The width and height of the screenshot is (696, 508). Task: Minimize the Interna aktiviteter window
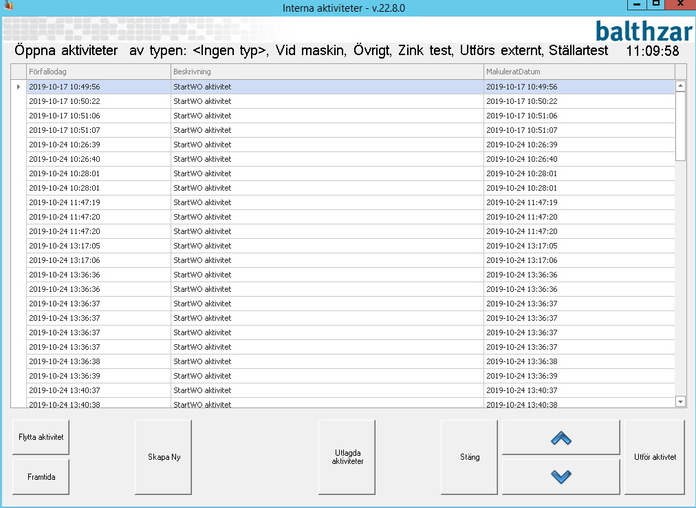pyautogui.click(x=637, y=4)
